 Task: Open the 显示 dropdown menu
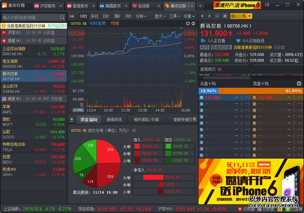click(x=160, y=16)
